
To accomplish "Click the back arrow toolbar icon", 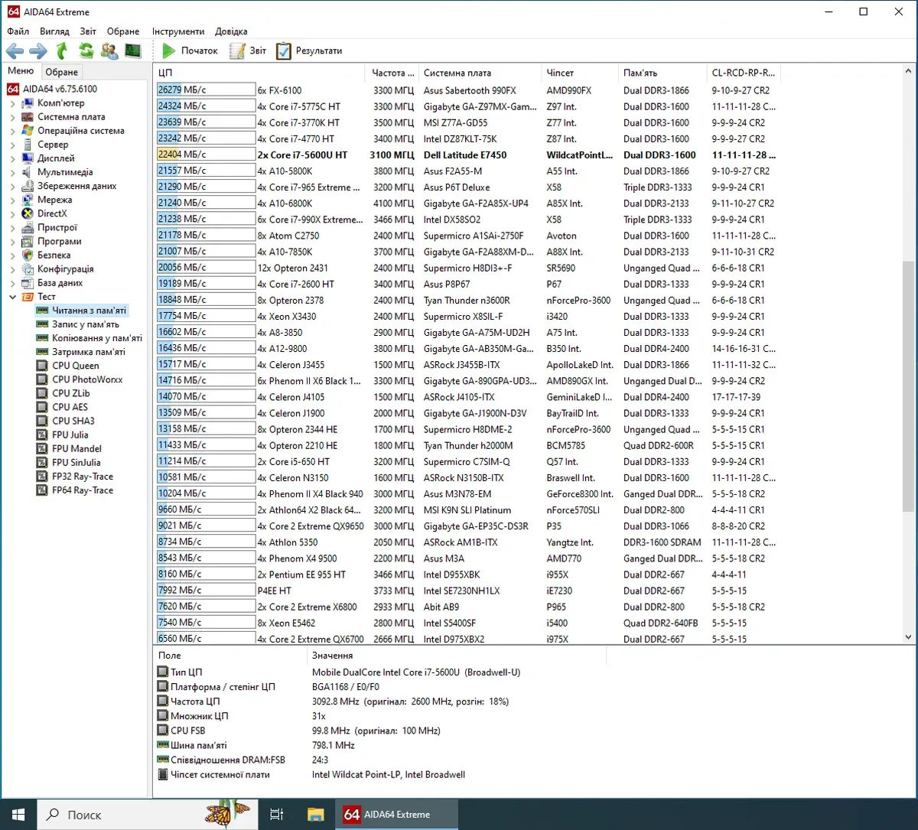I will (15, 51).
